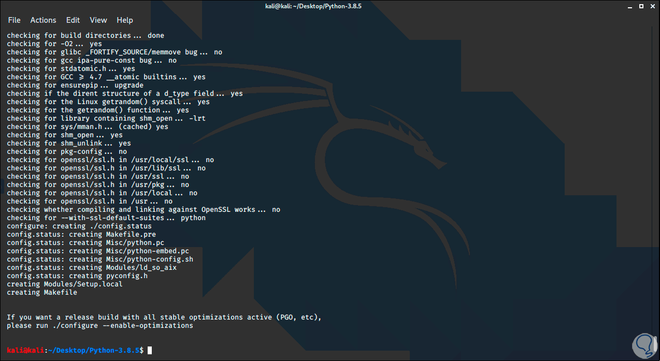This screenshot has height=361, width=660.
Task: Click the 'creating Makefile' line
Action: pyautogui.click(x=42, y=293)
